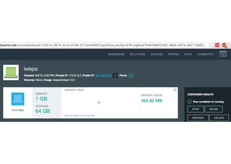Click the Volumes: None text
Image resolution: width=231 pixels, height=164 pixels.
coord(33,80)
